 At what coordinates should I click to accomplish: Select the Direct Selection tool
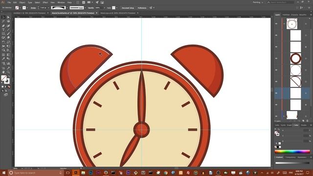pos(8,18)
